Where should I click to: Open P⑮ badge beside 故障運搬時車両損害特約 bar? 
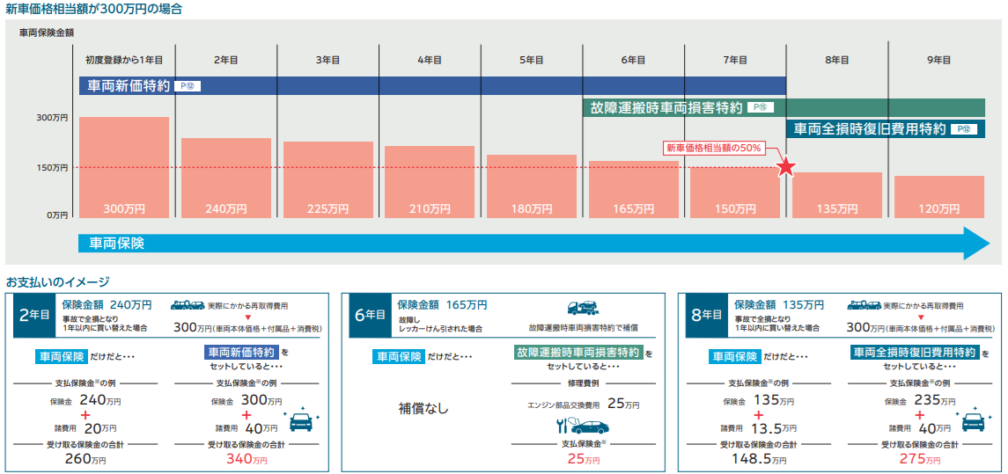[x=759, y=108]
